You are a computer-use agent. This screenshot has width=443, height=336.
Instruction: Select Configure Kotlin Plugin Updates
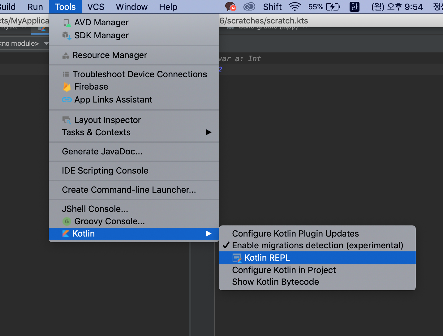[317, 233]
